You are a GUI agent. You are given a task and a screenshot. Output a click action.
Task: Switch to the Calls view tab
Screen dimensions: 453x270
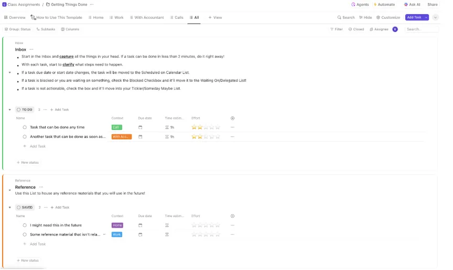pos(177,18)
